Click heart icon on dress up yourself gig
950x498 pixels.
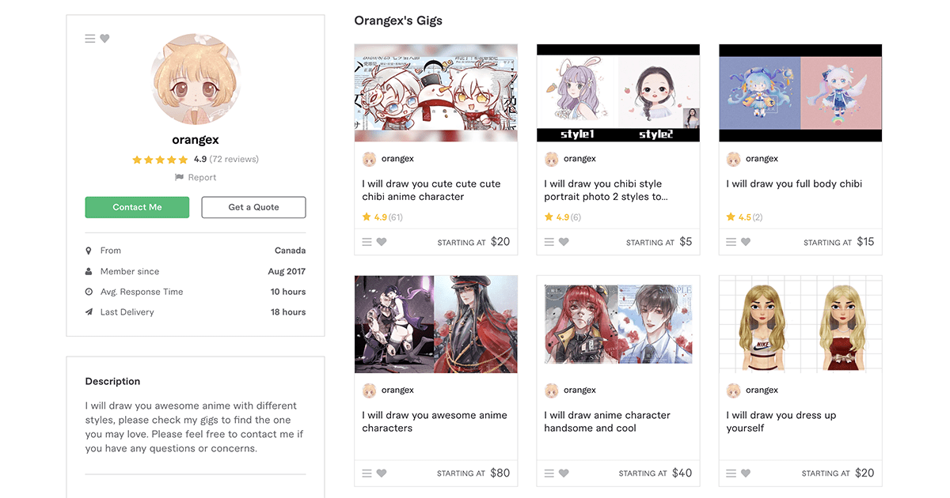pos(746,473)
